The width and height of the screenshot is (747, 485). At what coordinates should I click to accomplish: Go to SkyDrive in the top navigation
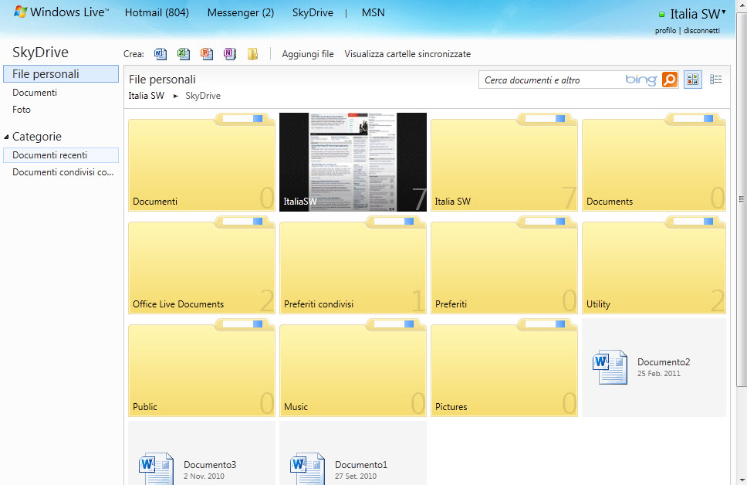(x=313, y=12)
